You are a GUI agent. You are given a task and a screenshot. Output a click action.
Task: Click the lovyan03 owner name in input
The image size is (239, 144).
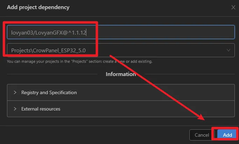(x=20, y=32)
